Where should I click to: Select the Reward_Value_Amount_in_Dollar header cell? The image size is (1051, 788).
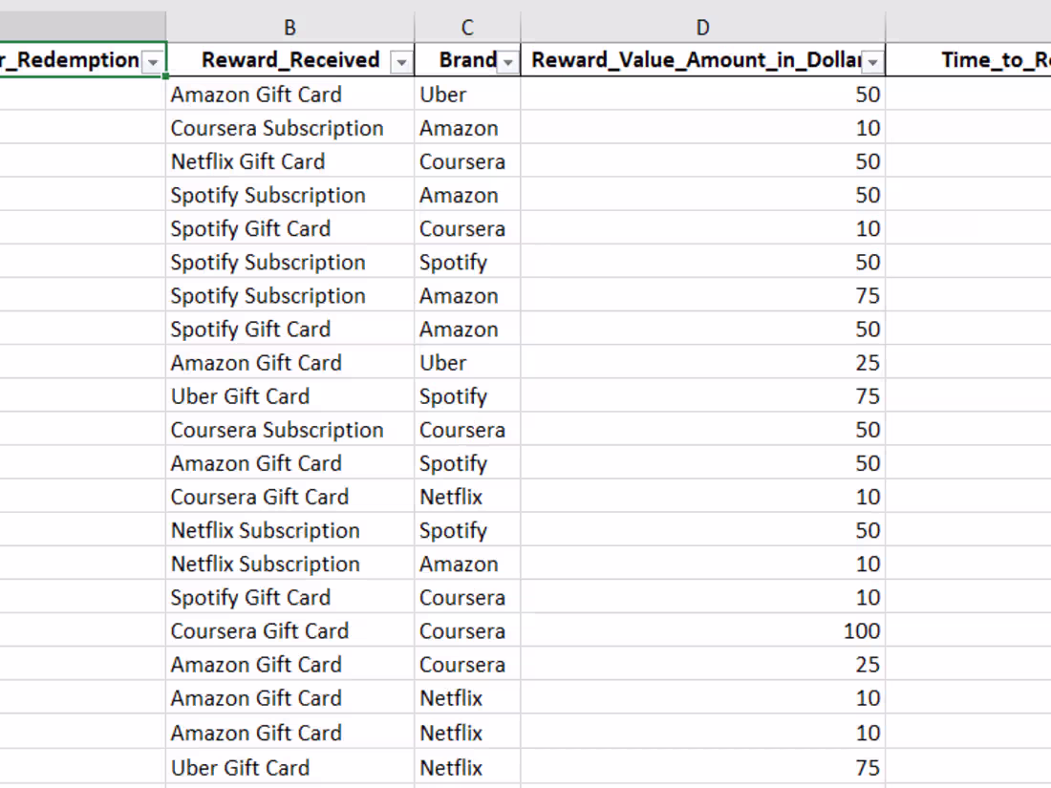tap(696, 60)
